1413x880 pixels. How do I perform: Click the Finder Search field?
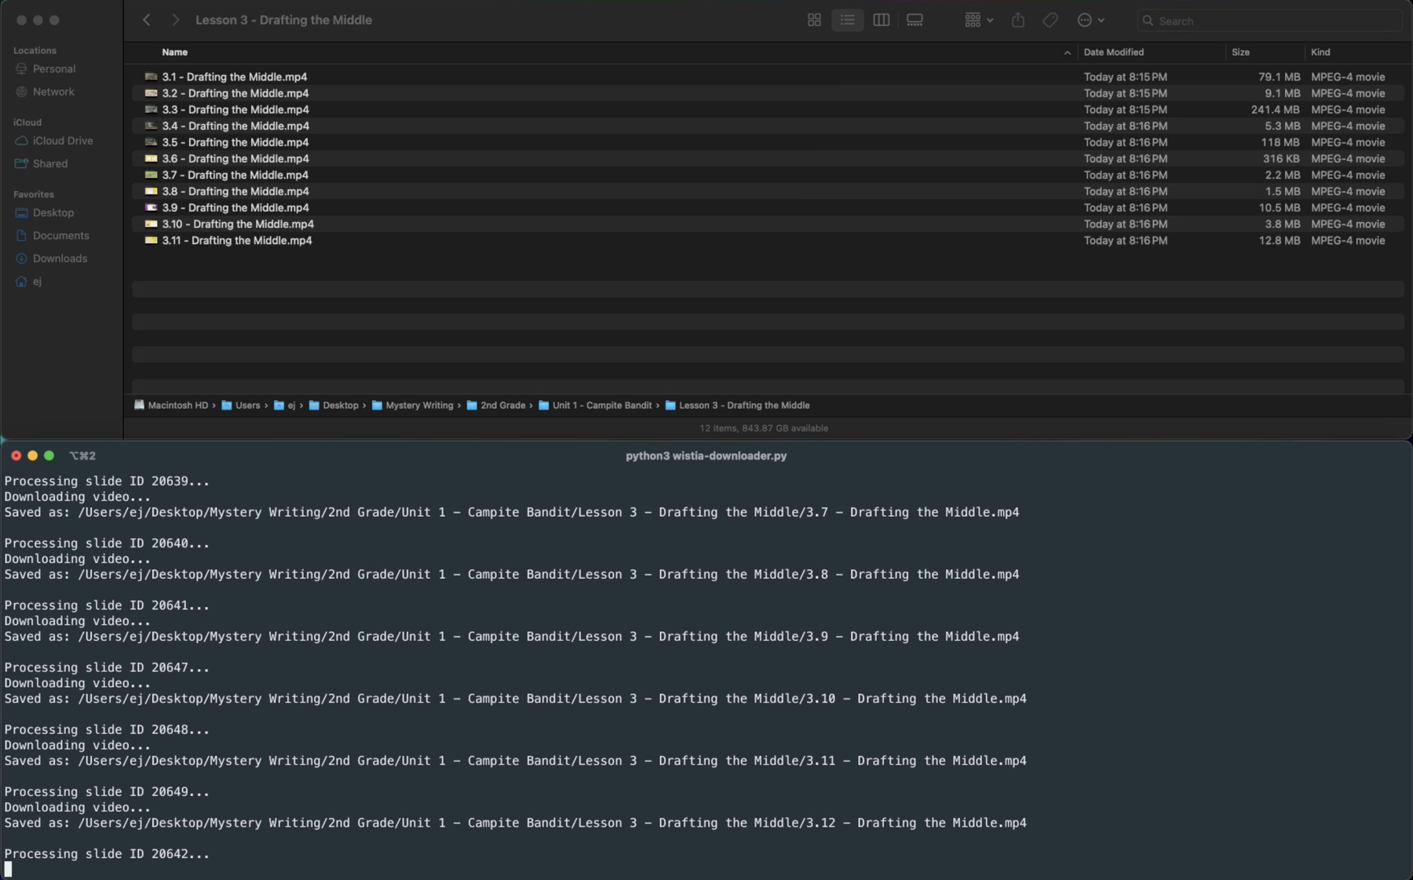pos(1272,21)
